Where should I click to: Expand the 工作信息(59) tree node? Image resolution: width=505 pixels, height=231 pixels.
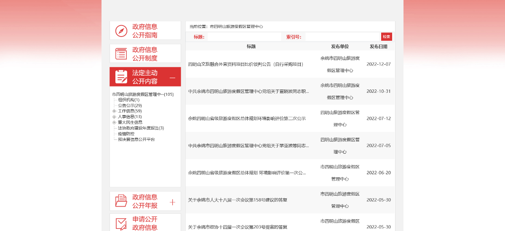pyautogui.click(x=114, y=111)
